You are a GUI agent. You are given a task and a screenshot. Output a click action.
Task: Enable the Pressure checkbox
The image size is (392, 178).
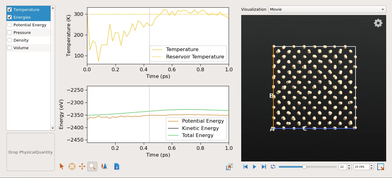coord(10,32)
